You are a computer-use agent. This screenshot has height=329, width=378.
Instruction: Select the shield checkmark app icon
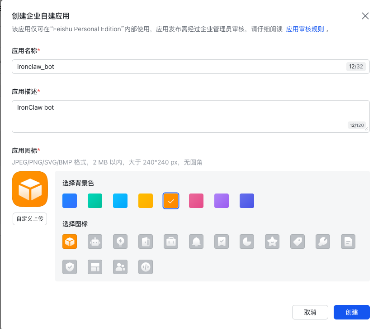pos(70,266)
